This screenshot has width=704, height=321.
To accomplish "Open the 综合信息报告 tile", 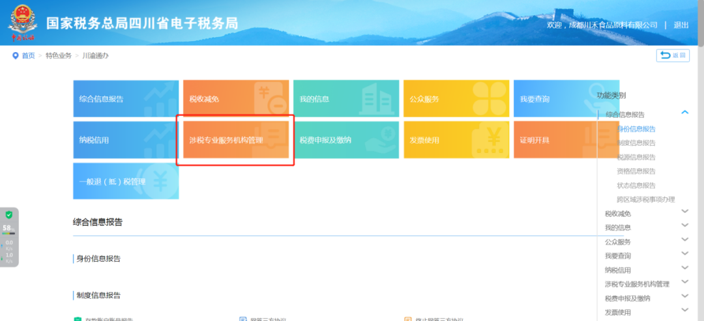I will coord(126,98).
